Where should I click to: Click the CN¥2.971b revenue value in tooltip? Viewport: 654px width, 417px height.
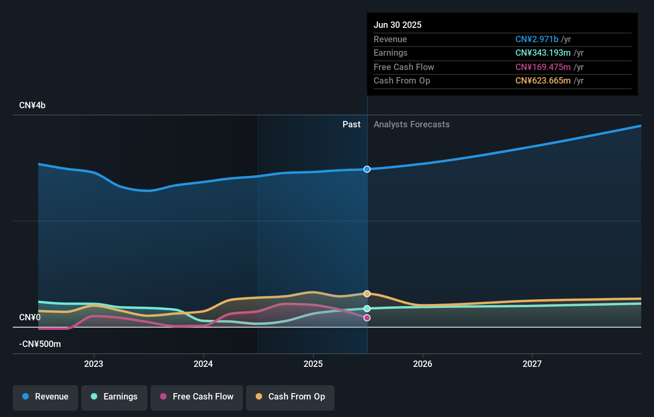(x=537, y=39)
